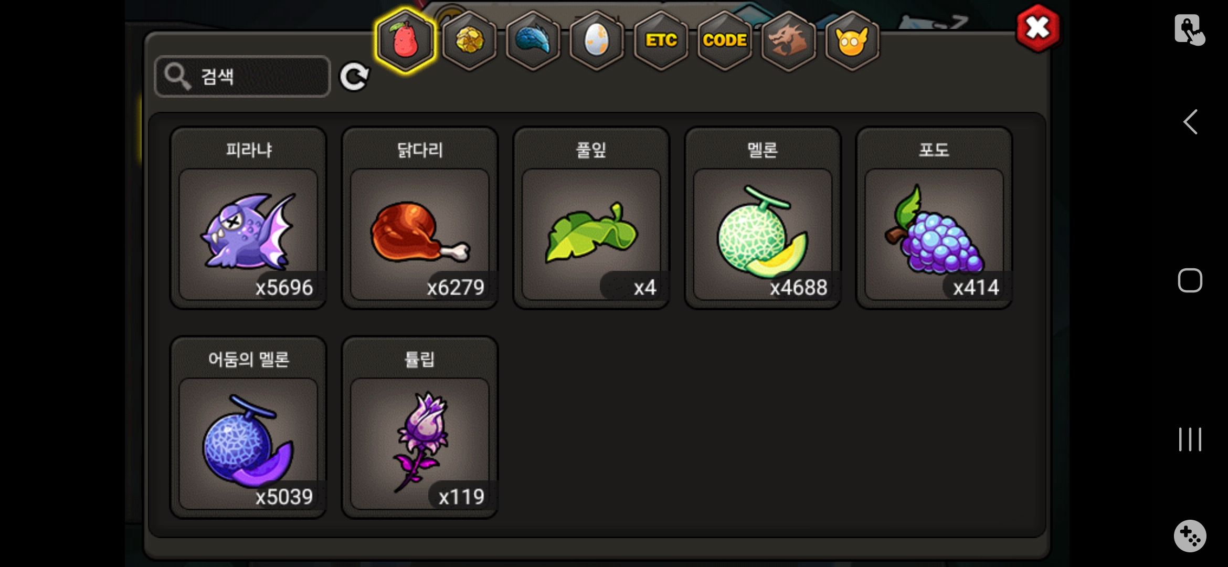Switch to the ETC tab
This screenshot has width=1228, height=567.
click(x=661, y=40)
